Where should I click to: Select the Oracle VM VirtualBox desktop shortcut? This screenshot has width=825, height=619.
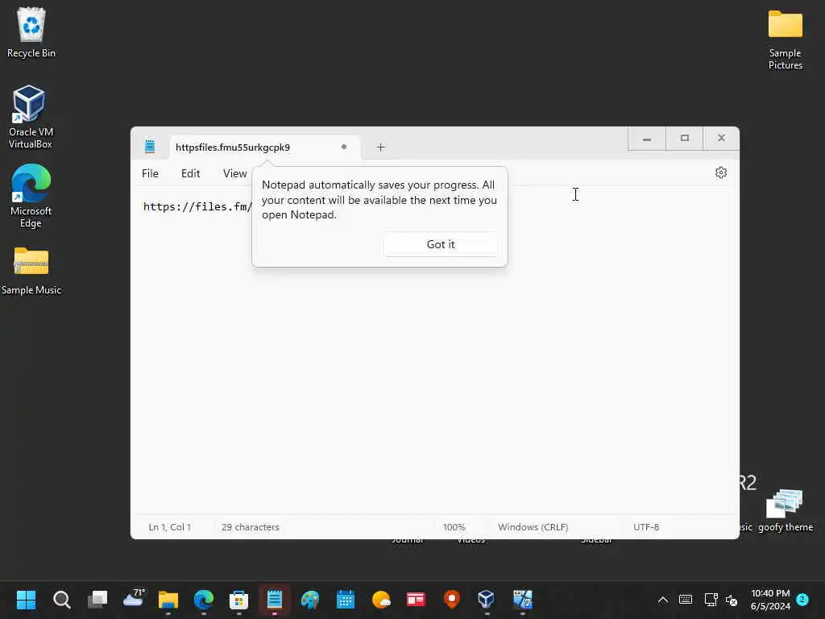[31, 117]
